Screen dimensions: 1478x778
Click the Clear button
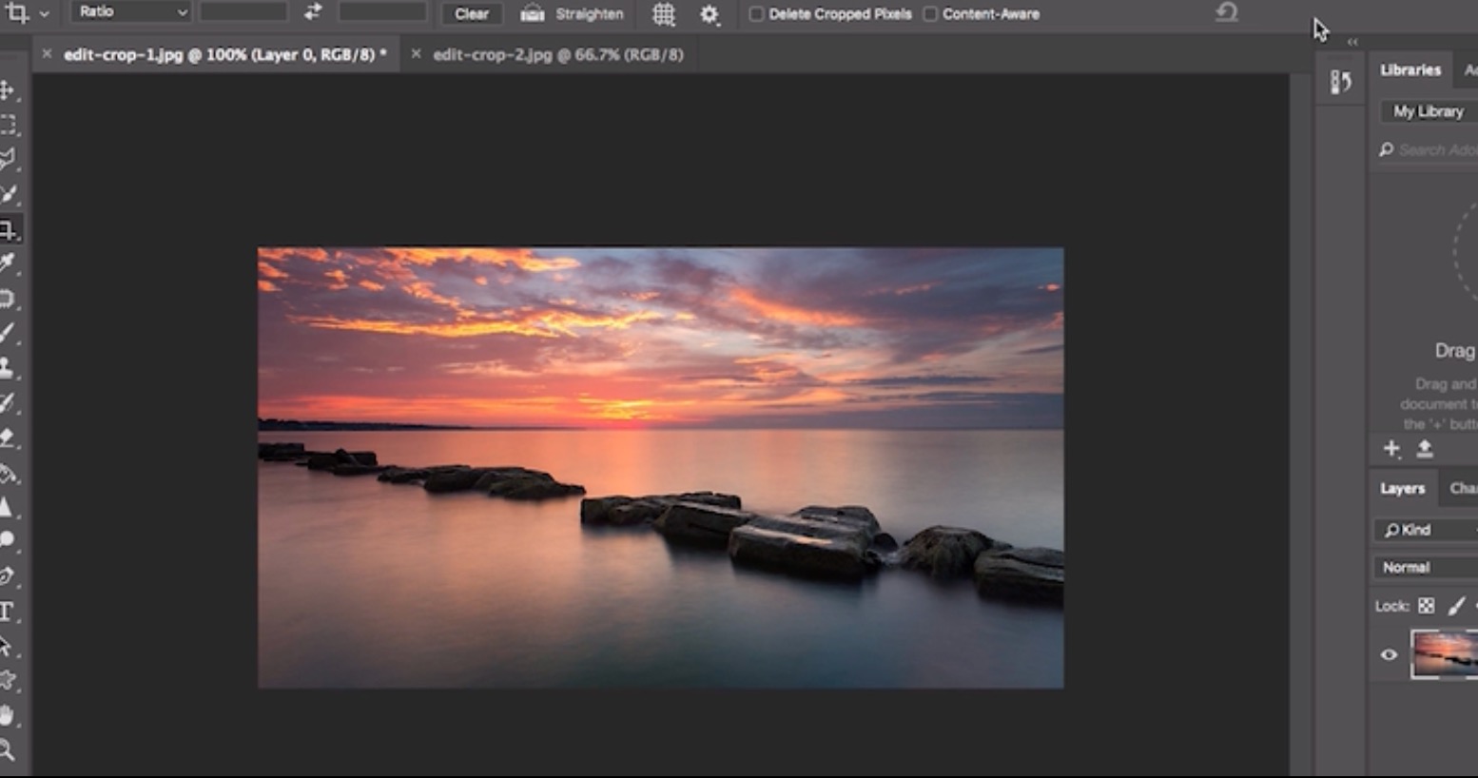pyautogui.click(x=472, y=14)
